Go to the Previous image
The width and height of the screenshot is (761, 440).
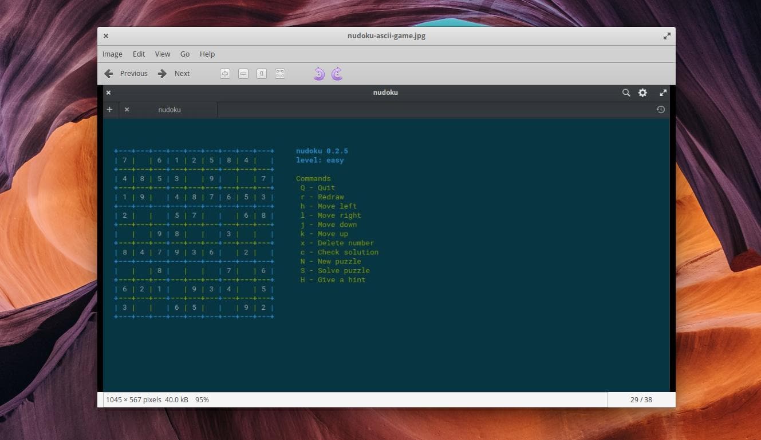(127, 74)
